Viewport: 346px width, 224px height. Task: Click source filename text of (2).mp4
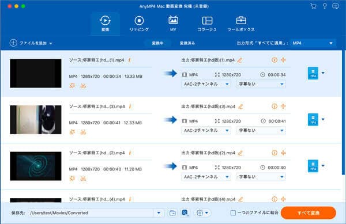pyautogui.click(x=97, y=153)
